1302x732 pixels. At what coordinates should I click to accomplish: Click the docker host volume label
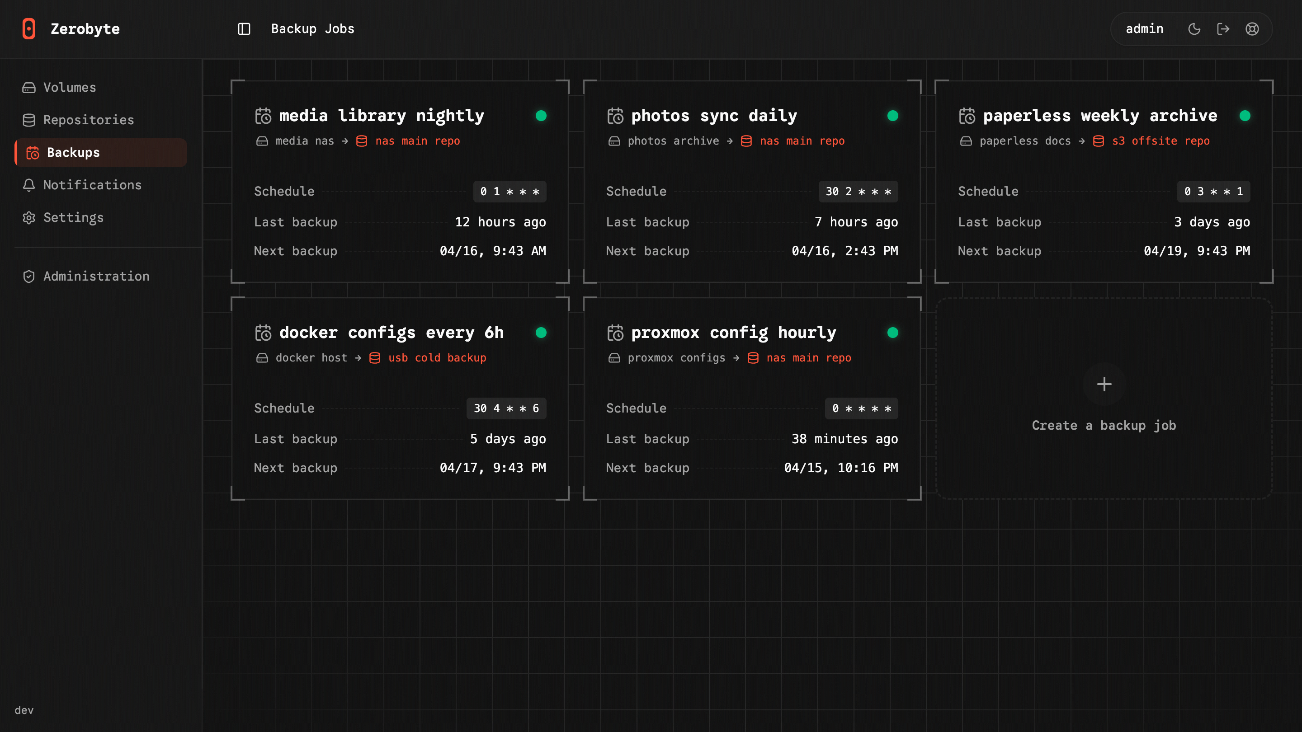point(311,358)
